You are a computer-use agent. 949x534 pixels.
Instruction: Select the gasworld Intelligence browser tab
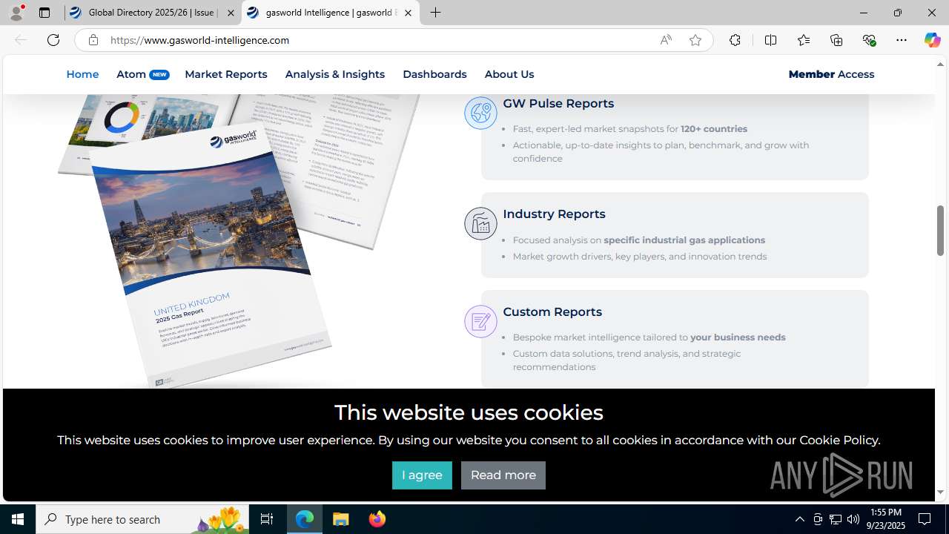(x=330, y=13)
